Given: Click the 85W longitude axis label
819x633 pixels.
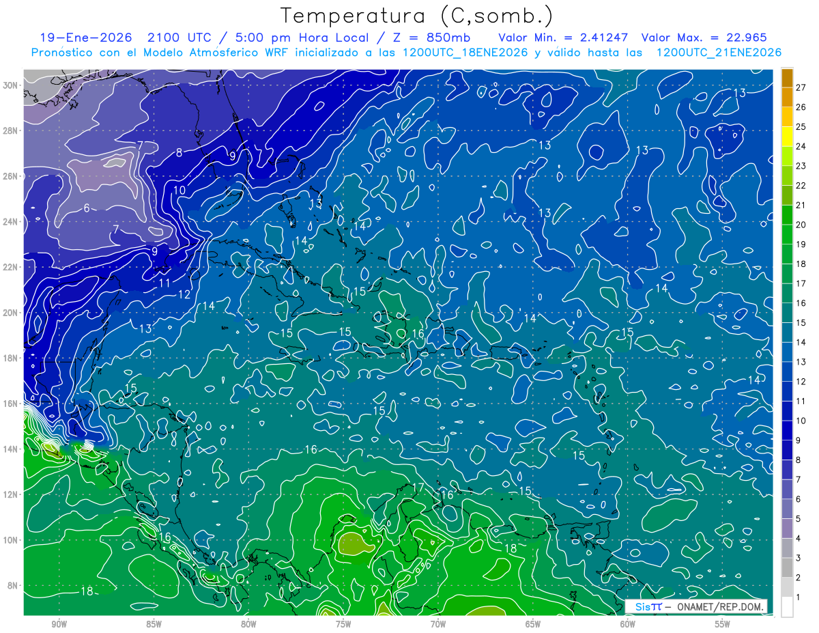Looking at the screenshot, I should click(x=154, y=624).
